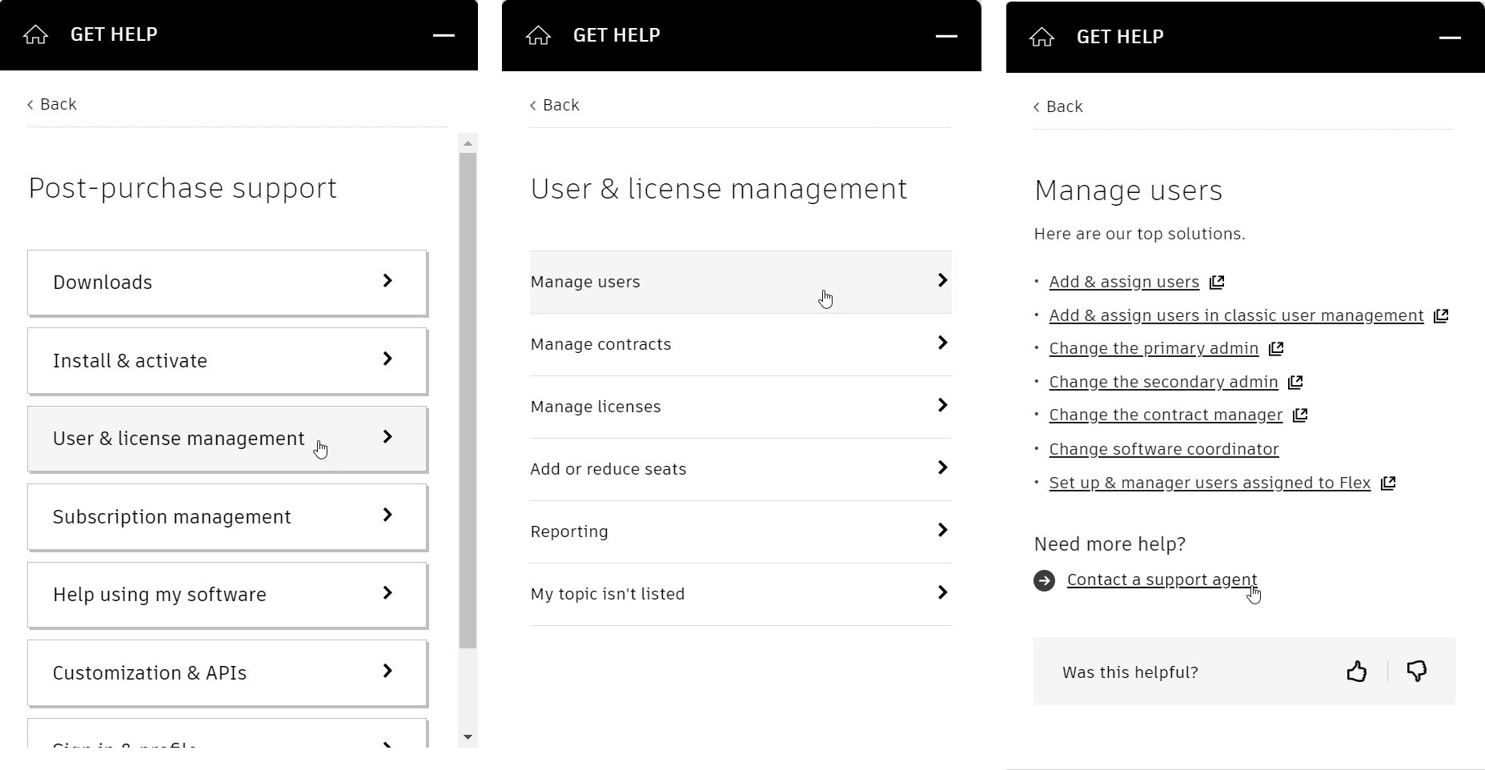Open Change the primary admin link
Image resolution: width=1485 pixels, height=770 pixels.
click(1154, 348)
